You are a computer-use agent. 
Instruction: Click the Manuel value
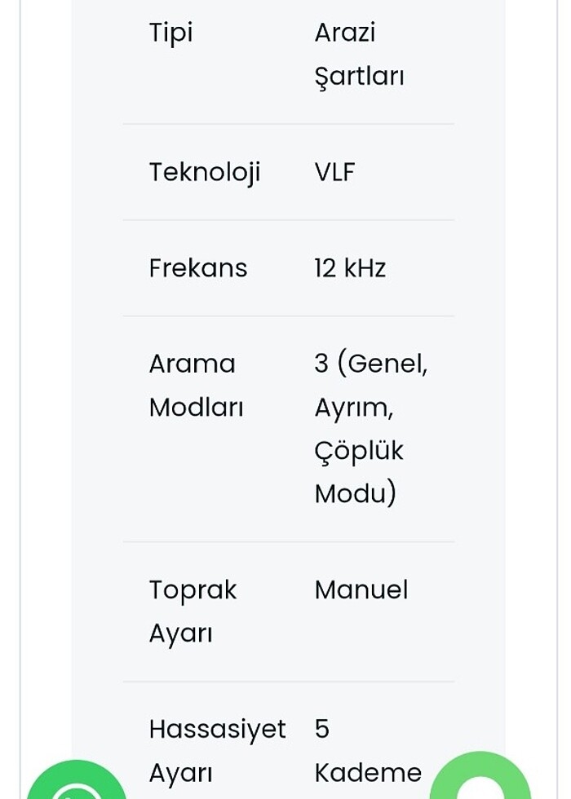tap(361, 589)
